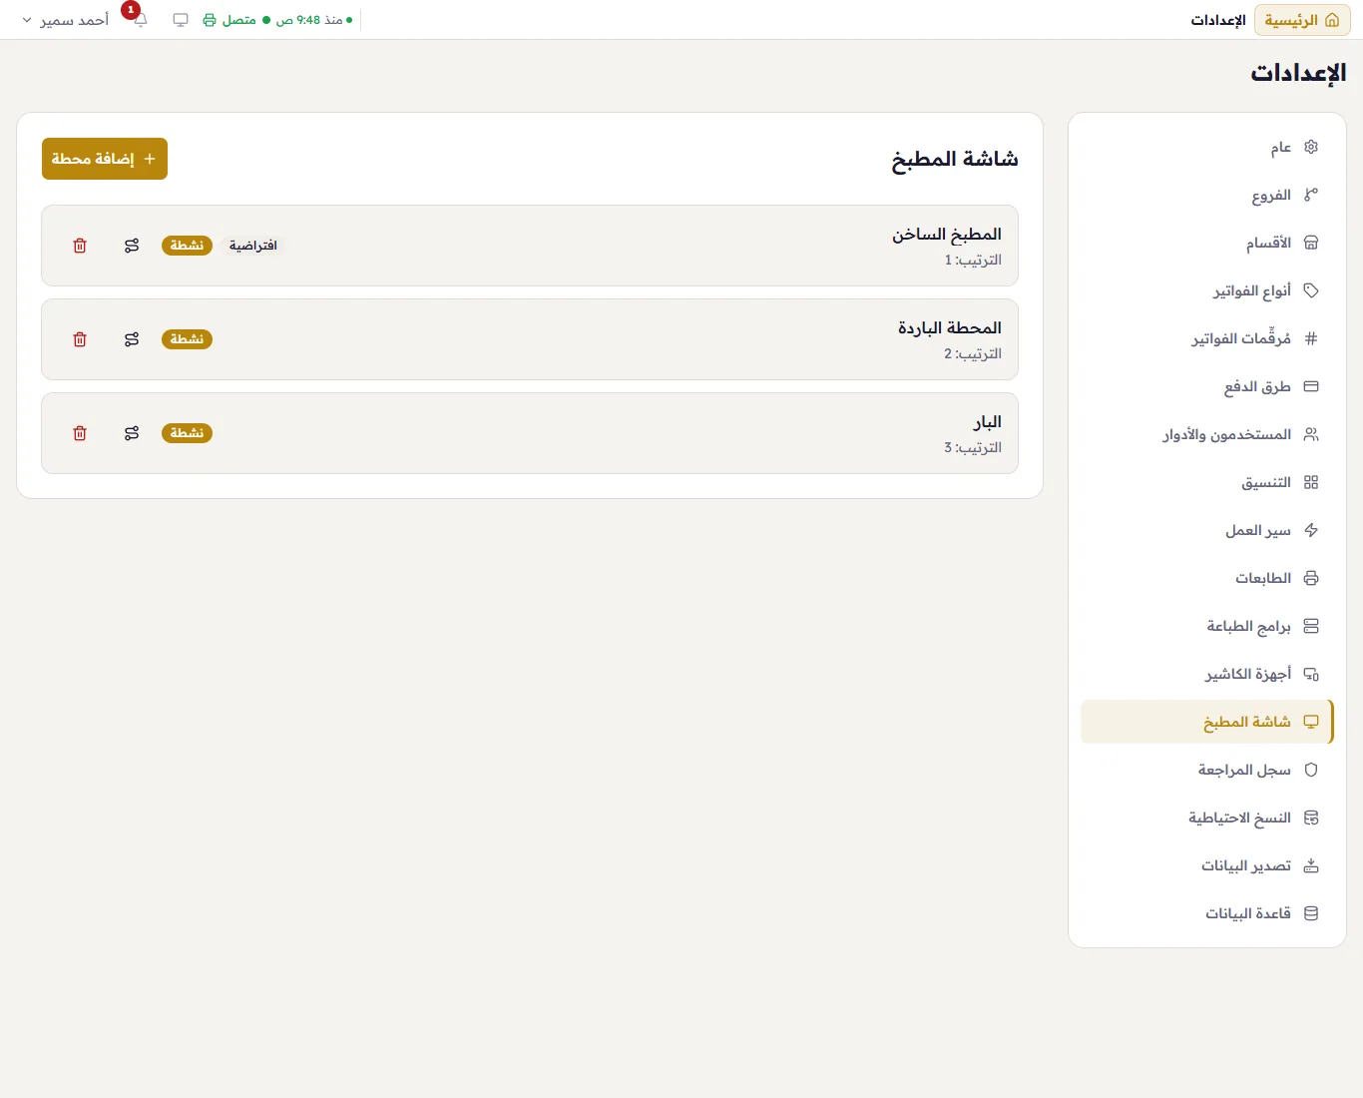Click the monitor icon in top bar
The width and height of the screenshot is (1363, 1098).
tap(181, 20)
